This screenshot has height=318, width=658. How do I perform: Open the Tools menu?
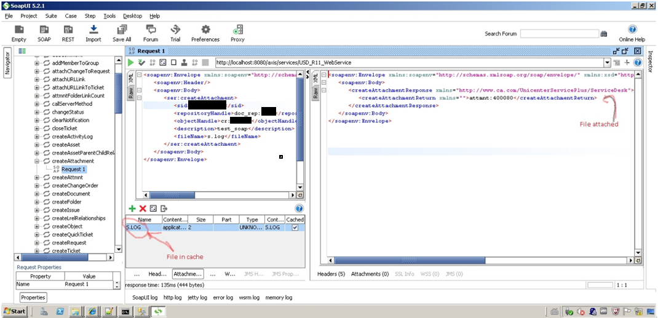109,16
